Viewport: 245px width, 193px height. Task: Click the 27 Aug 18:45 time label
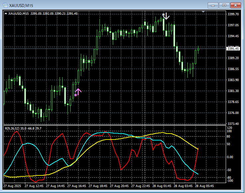pyautogui.click(x=98, y=186)
